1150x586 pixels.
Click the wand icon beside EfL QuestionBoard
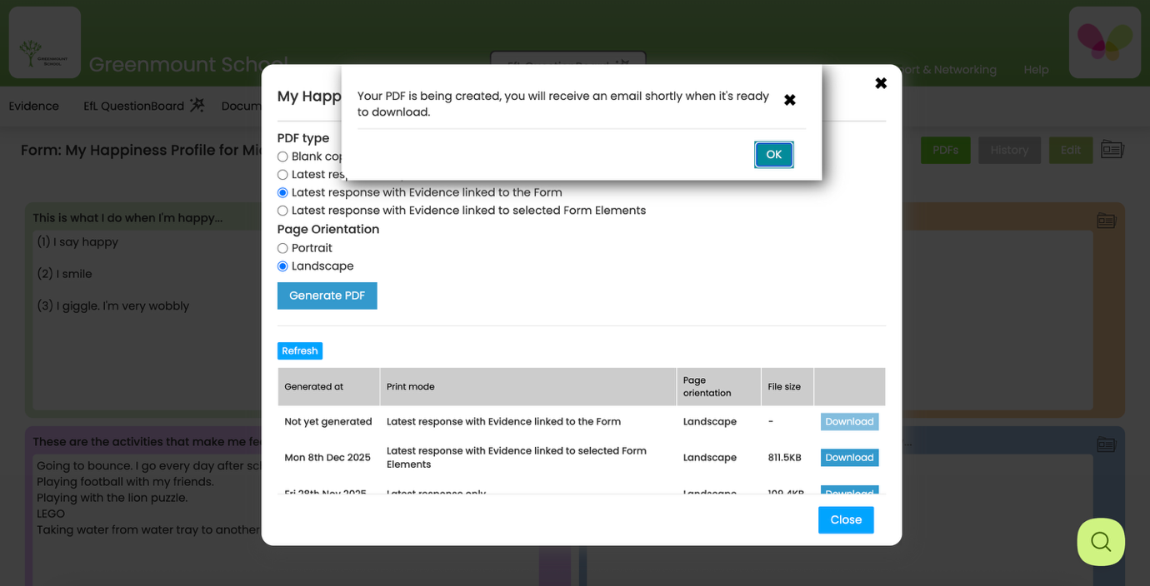[195, 106]
